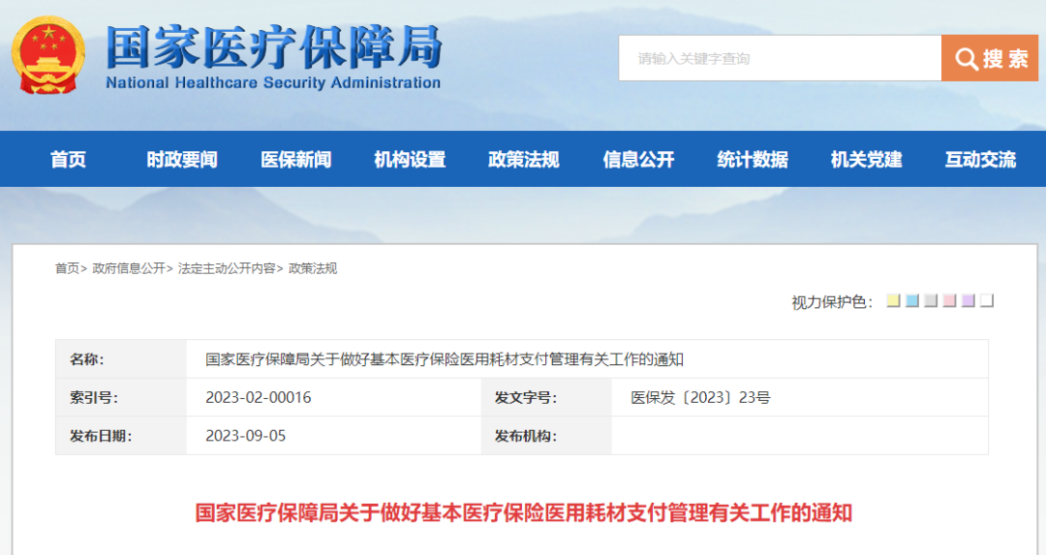Go to 医保新闻 section
Image resolution: width=1046 pixels, height=555 pixels.
pyautogui.click(x=296, y=160)
